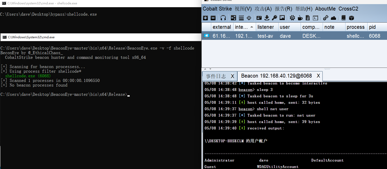Close the Beacon 192.168.40.129@6068 tab
This screenshot has width=387, height=169.
[318, 76]
